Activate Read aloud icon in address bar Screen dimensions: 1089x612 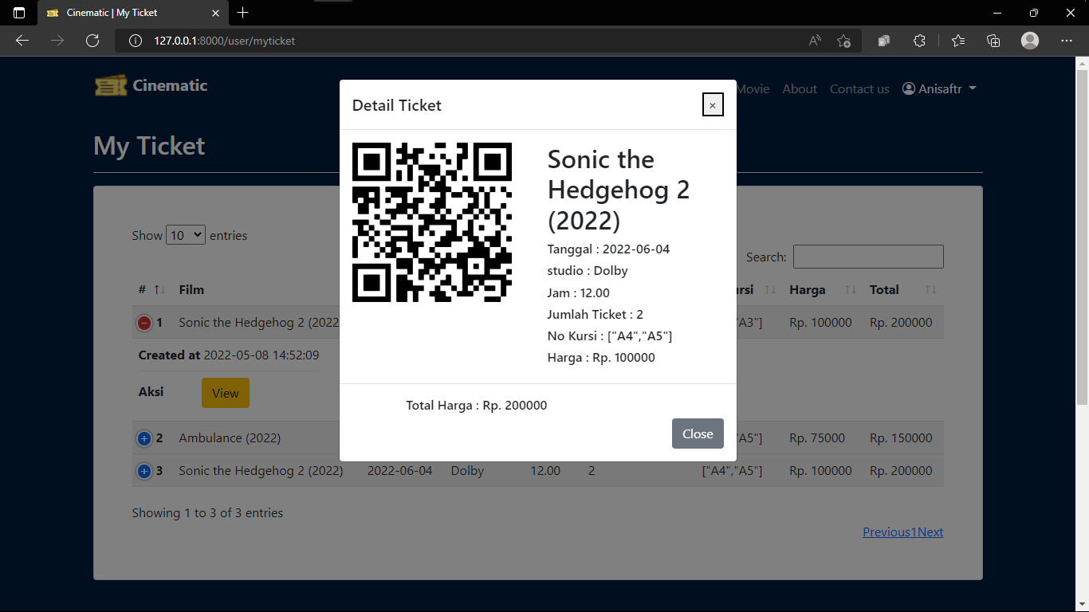(815, 41)
